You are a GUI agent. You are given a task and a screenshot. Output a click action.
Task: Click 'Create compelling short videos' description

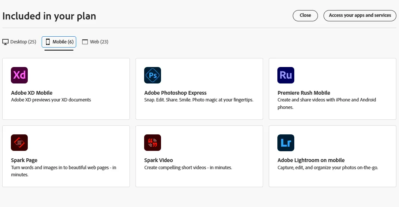[x=188, y=168]
